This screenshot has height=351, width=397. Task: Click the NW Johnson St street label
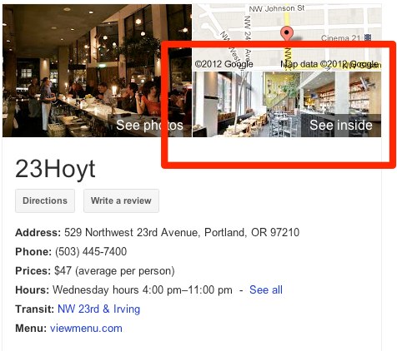[x=277, y=8]
